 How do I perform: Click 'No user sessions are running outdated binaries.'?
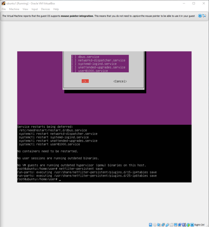tap(58, 158)
